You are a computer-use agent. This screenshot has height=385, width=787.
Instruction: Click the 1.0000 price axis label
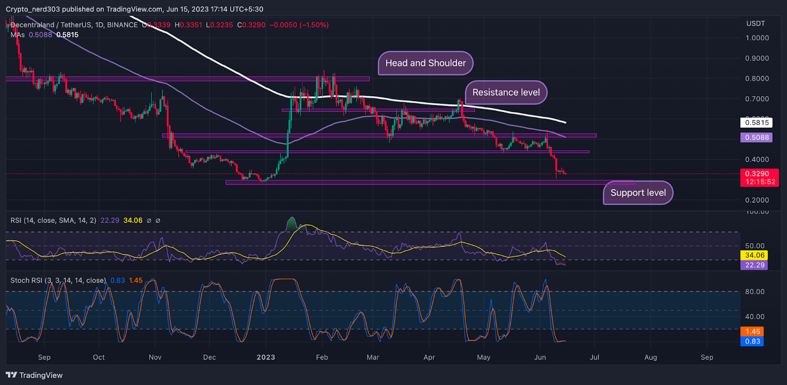[757, 38]
